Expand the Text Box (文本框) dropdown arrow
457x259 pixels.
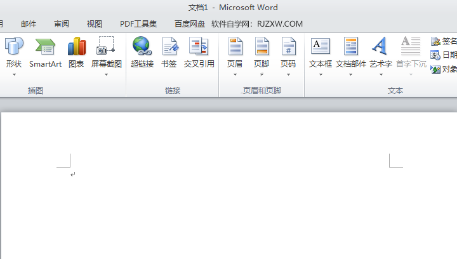(321, 75)
